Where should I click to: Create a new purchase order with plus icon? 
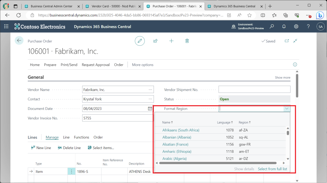pyautogui.click(x=171, y=41)
